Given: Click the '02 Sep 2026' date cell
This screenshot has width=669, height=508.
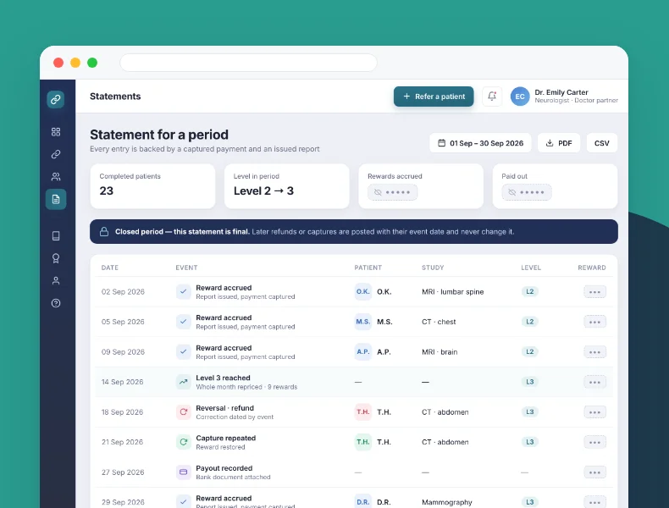Looking at the screenshot, I should [123, 292].
